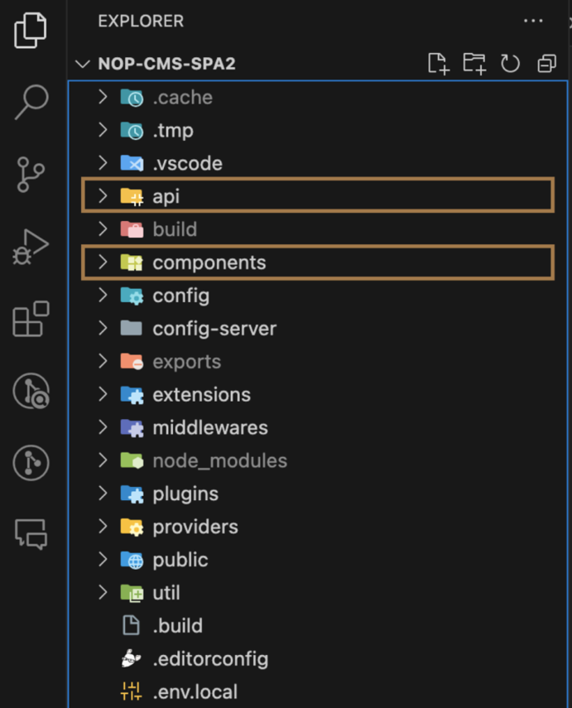Expand the api folder chevron
Screen dimensions: 572x708
tap(103, 195)
